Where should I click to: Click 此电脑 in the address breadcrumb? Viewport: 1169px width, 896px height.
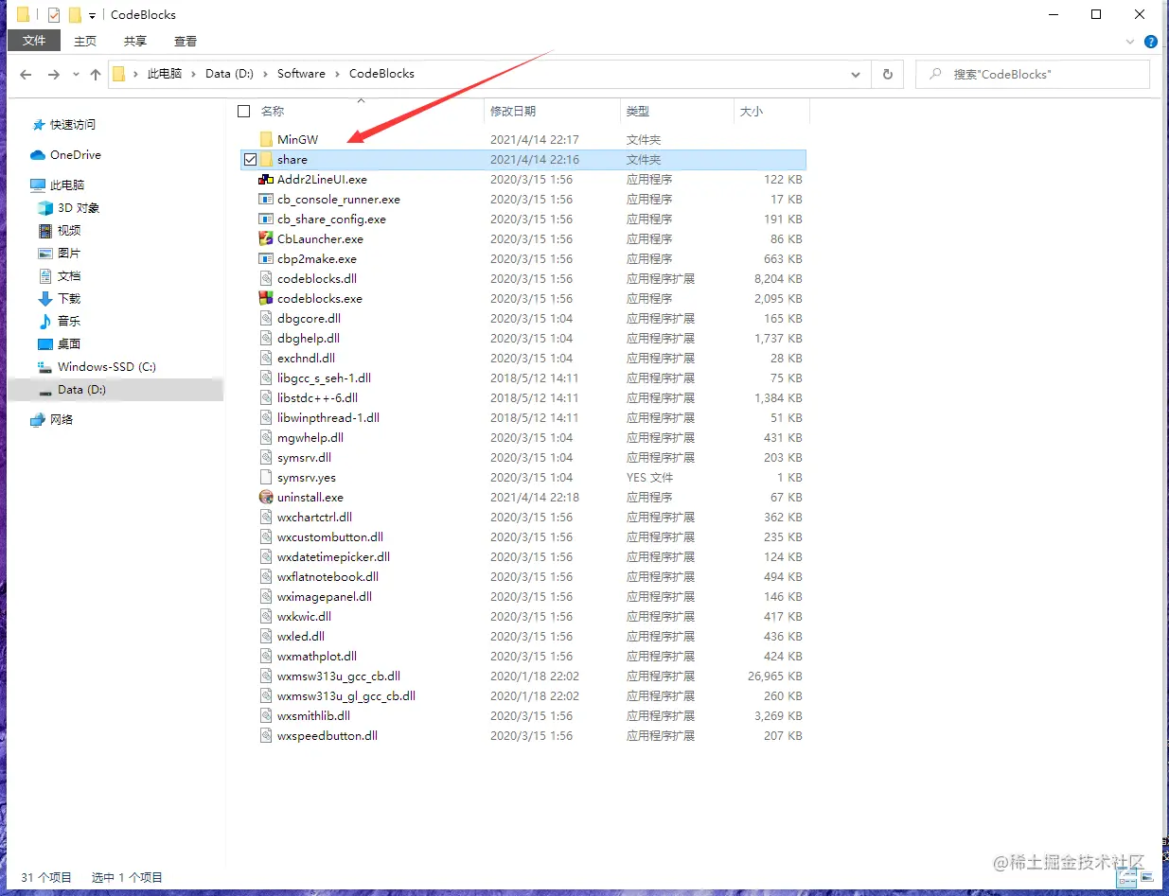point(165,74)
